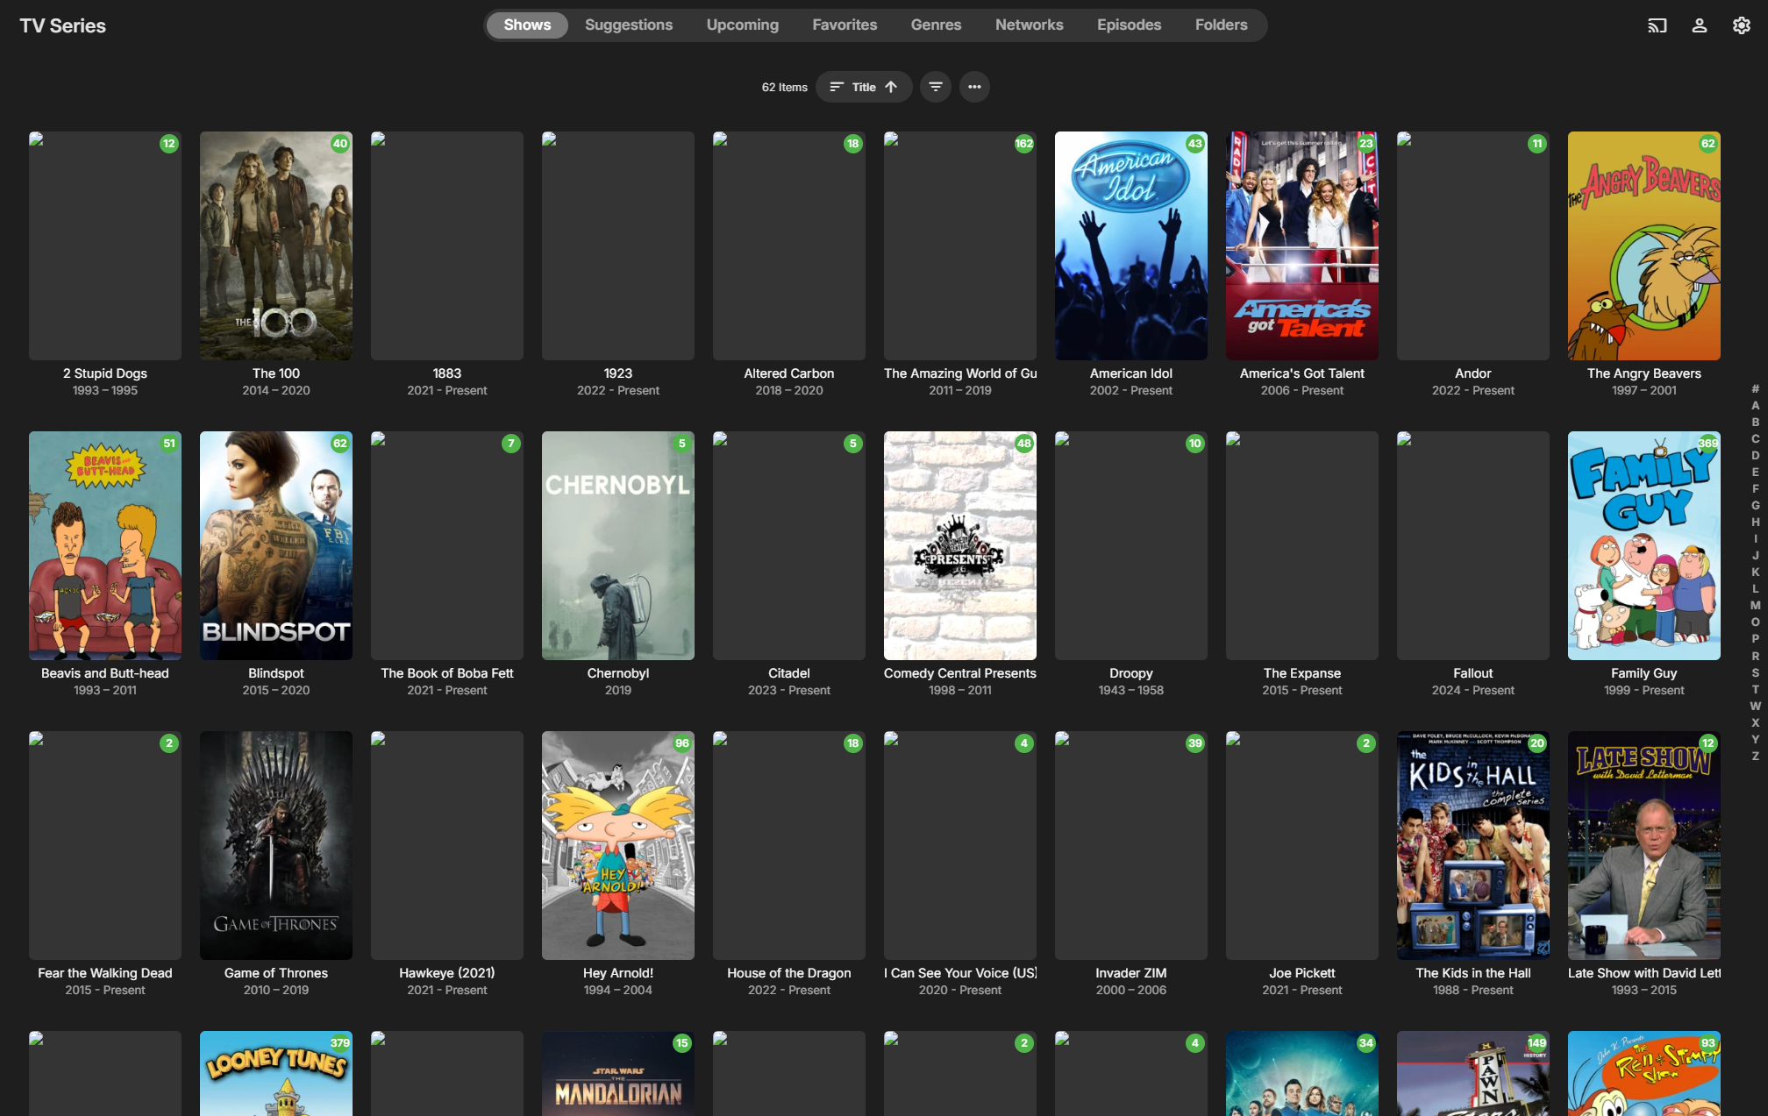Switch to the Suggestions tab
The image size is (1768, 1116).
click(629, 25)
